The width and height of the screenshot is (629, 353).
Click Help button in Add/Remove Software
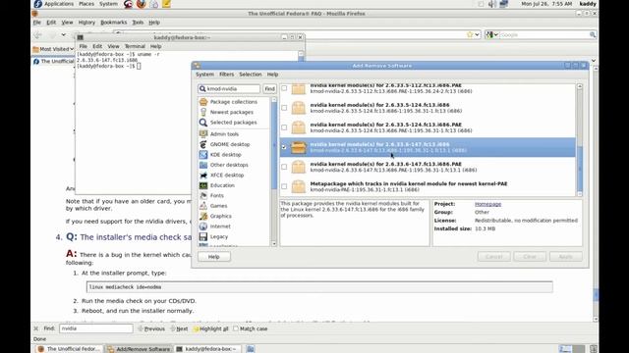[x=214, y=257]
